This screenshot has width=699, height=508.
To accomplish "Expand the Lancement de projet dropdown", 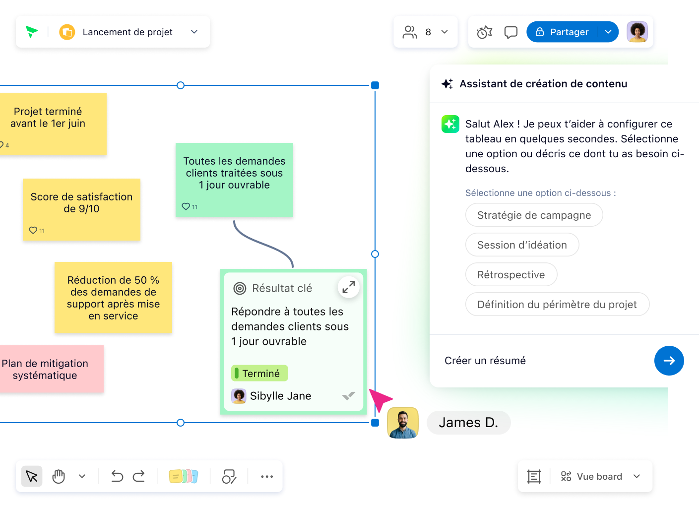I will coord(194,32).
